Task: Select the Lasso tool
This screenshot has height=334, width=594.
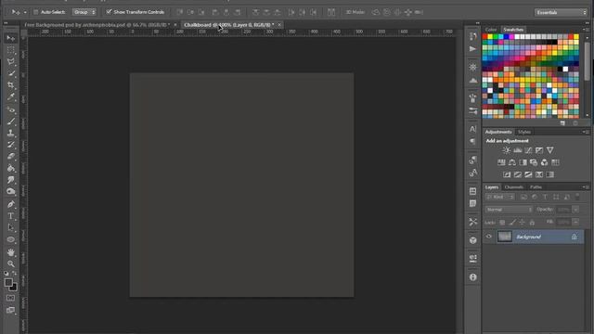Action: [x=10, y=62]
